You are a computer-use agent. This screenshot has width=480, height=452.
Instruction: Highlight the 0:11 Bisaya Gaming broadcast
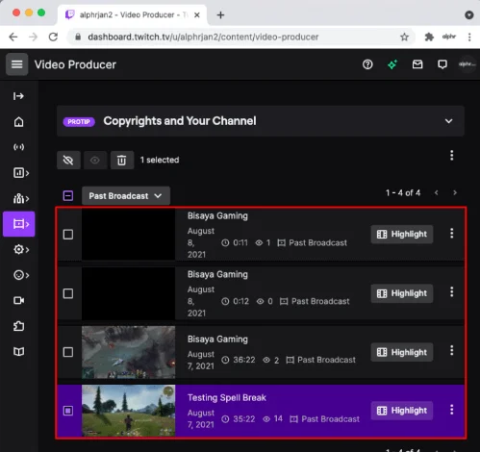402,234
